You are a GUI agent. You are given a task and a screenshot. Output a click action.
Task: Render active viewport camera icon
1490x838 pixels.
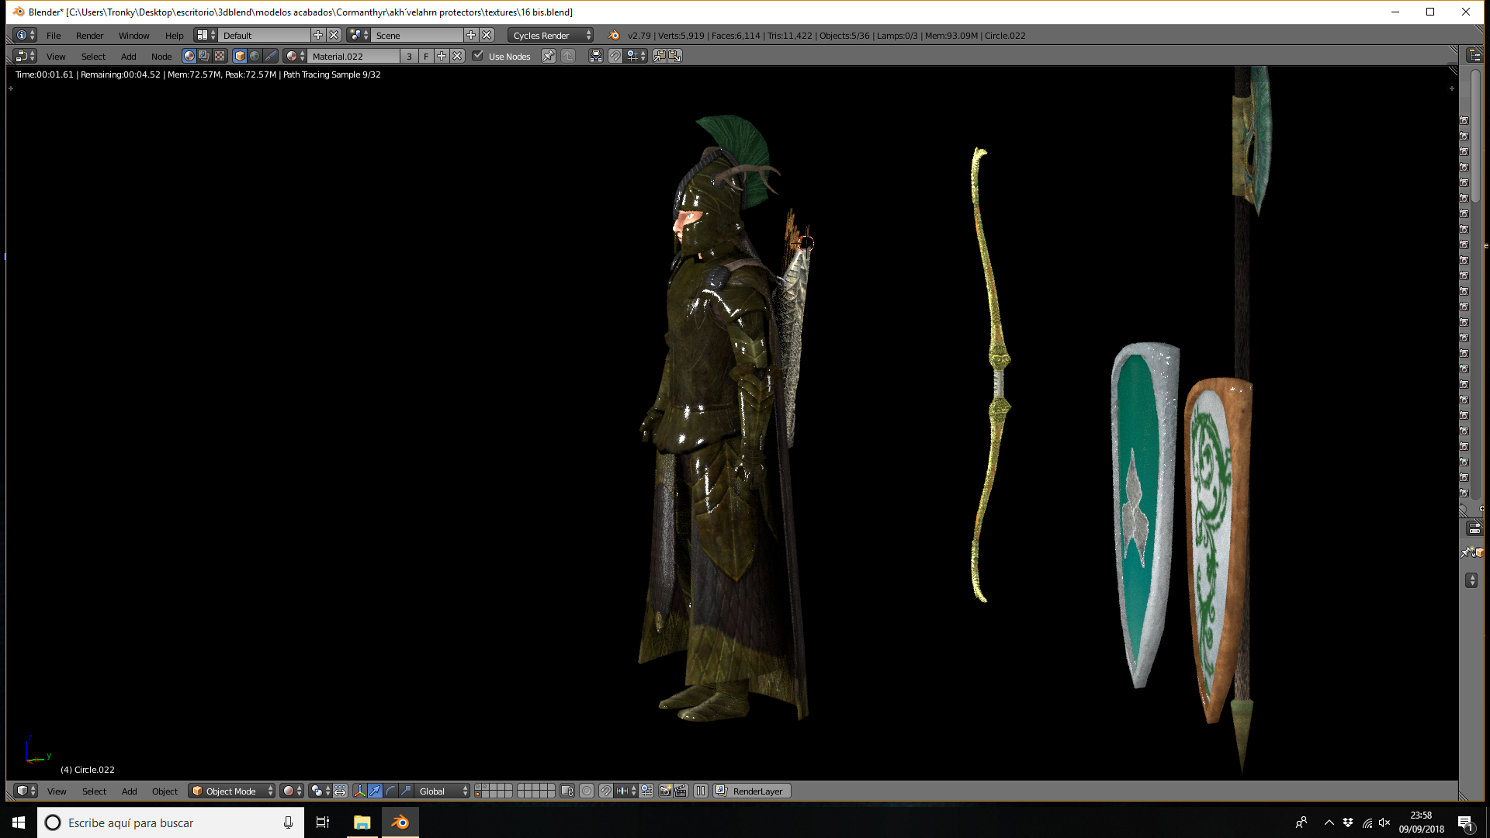665,791
